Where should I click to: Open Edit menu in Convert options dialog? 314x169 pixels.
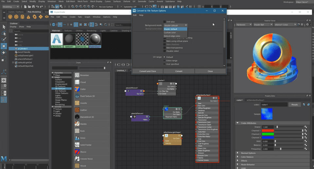click(x=135, y=15)
